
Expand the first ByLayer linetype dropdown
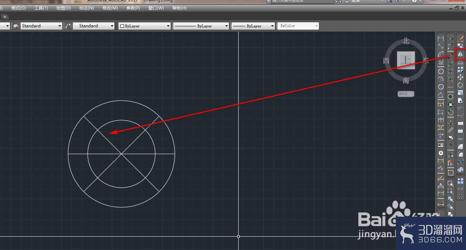pos(201,26)
